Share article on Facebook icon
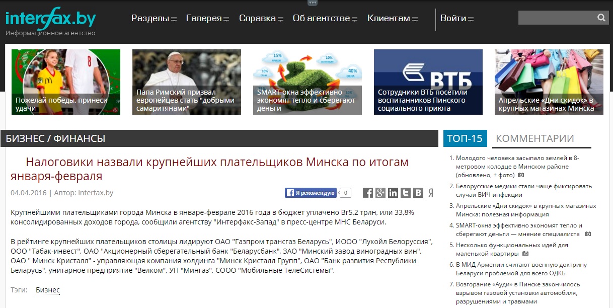 point(368,193)
